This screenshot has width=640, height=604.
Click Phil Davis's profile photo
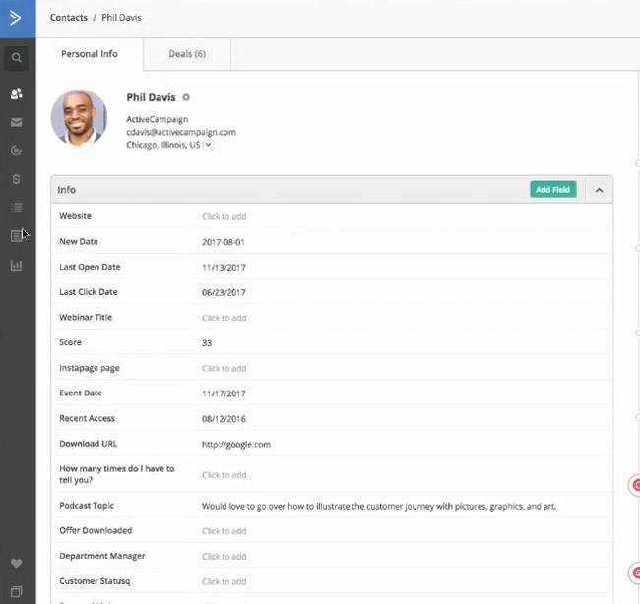click(79, 118)
